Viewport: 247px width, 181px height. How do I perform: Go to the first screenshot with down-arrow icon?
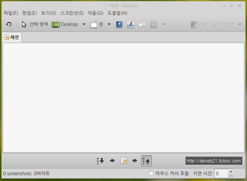(100, 161)
